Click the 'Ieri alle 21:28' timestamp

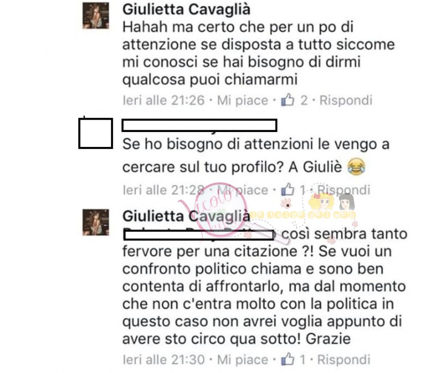[x=163, y=190]
